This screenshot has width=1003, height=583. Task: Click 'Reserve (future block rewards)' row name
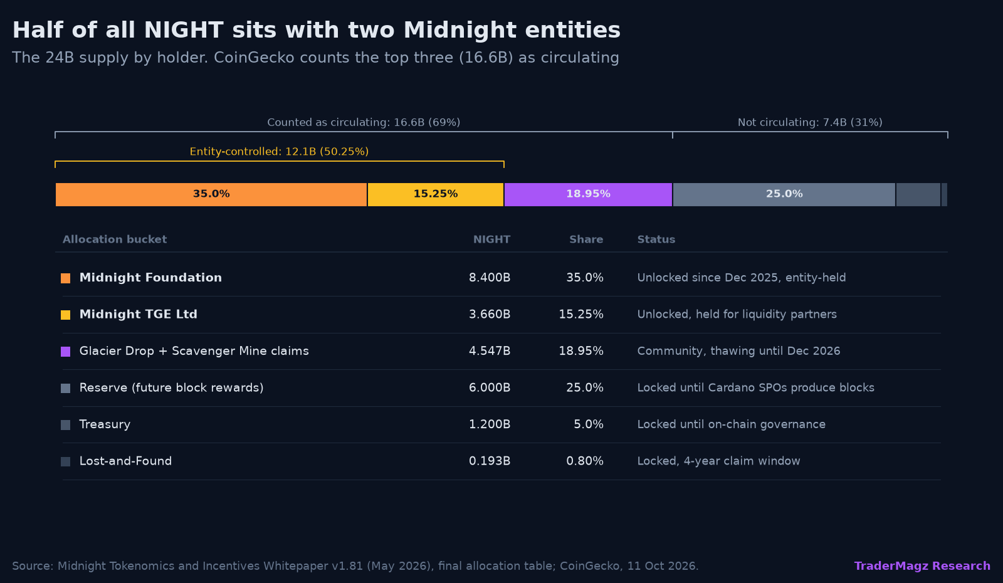coord(171,387)
